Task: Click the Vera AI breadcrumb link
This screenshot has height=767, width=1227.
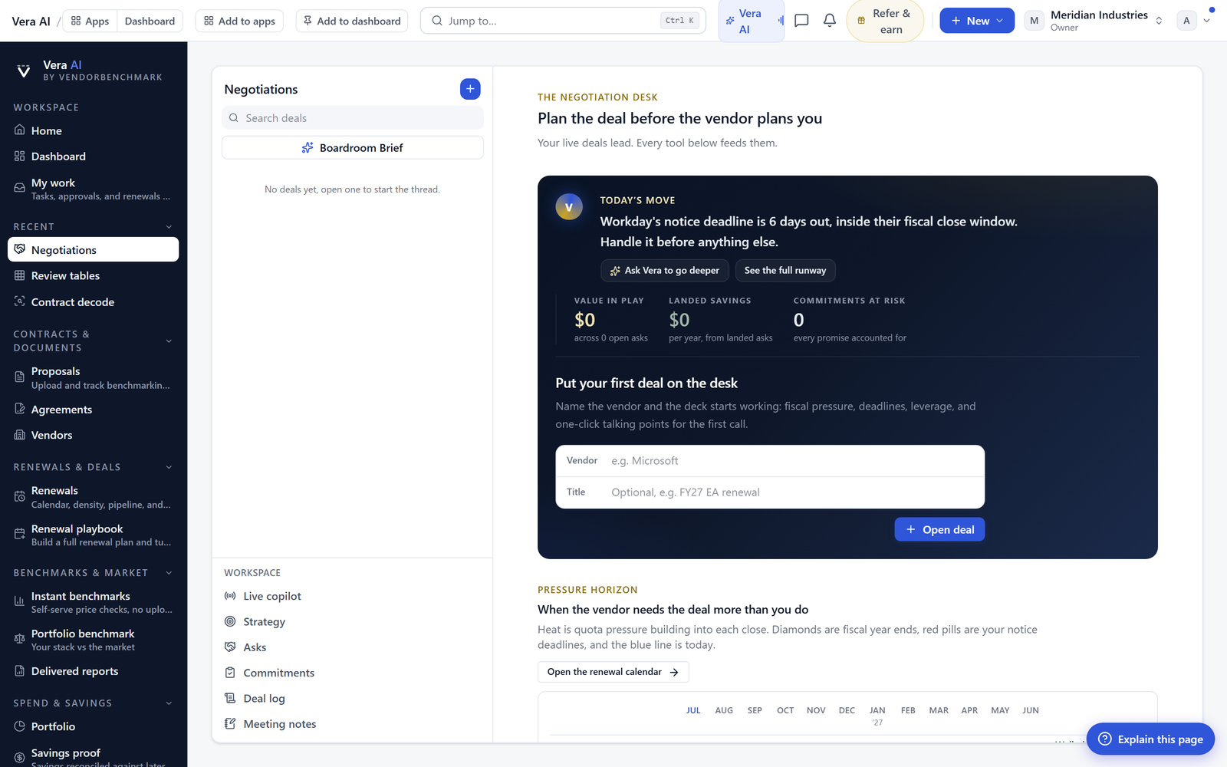Action: click(31, 21)
